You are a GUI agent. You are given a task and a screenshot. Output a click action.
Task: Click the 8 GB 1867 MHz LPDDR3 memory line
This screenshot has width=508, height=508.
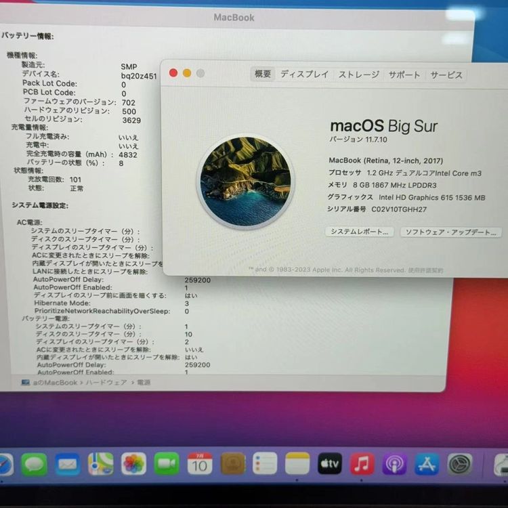382,185
